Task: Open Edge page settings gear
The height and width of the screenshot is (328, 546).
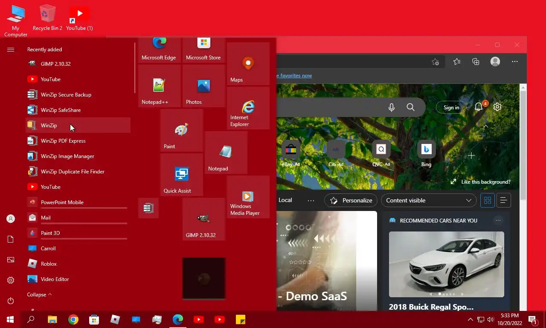Action: pos(497,107)
